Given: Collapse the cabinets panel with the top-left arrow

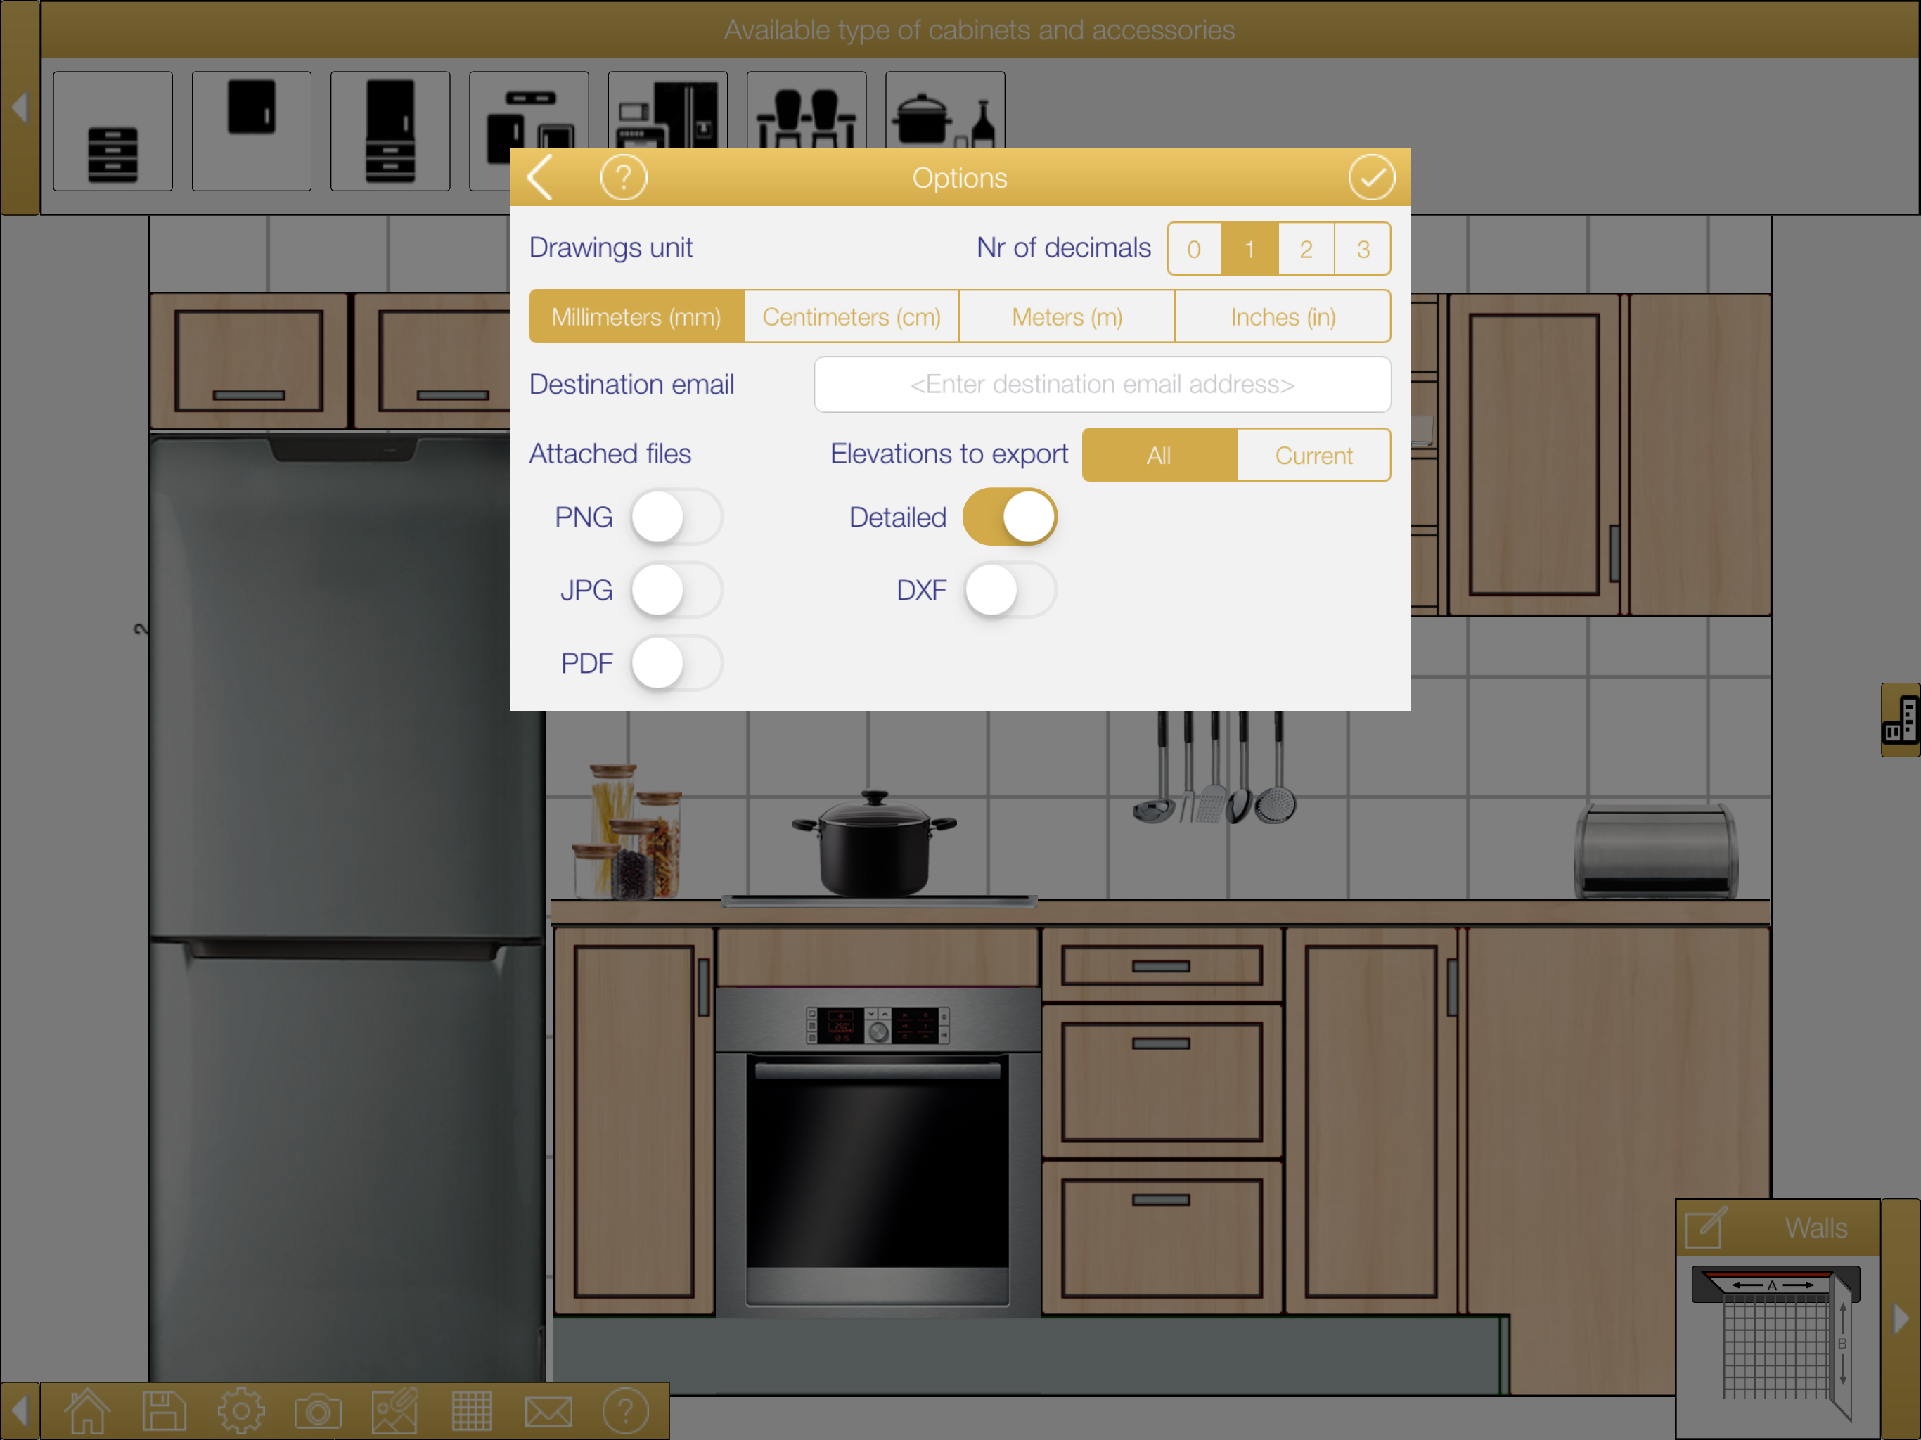Looking at the screenshot, I should pyautogui.click(x=19, y=108).
